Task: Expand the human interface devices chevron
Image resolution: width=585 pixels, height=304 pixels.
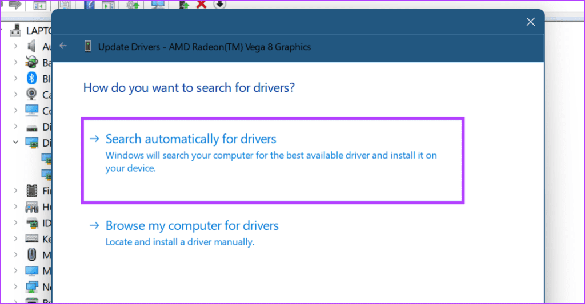Action: point(15,206)
